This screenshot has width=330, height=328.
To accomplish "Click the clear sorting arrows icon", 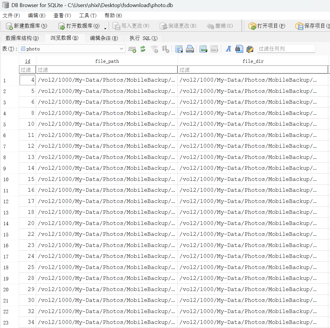I will [165, 49].
